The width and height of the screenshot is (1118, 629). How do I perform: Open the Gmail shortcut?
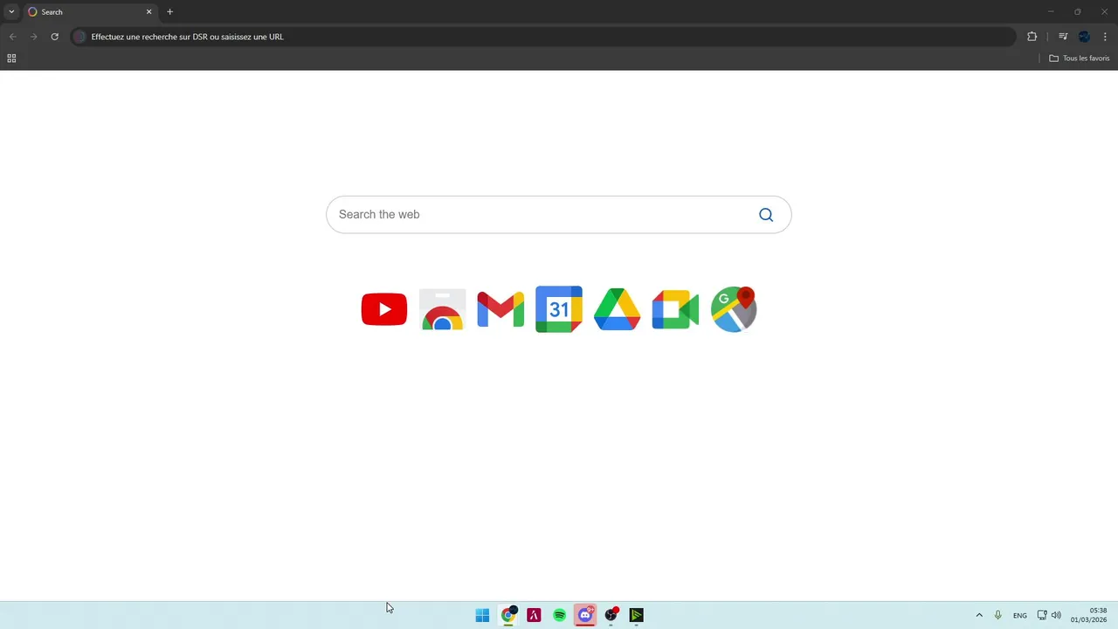pos(500,309)
